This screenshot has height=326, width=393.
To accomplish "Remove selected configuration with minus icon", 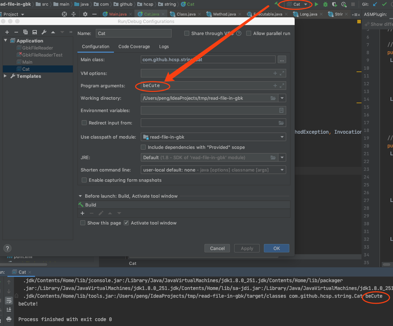I will [x=16, y=32].
